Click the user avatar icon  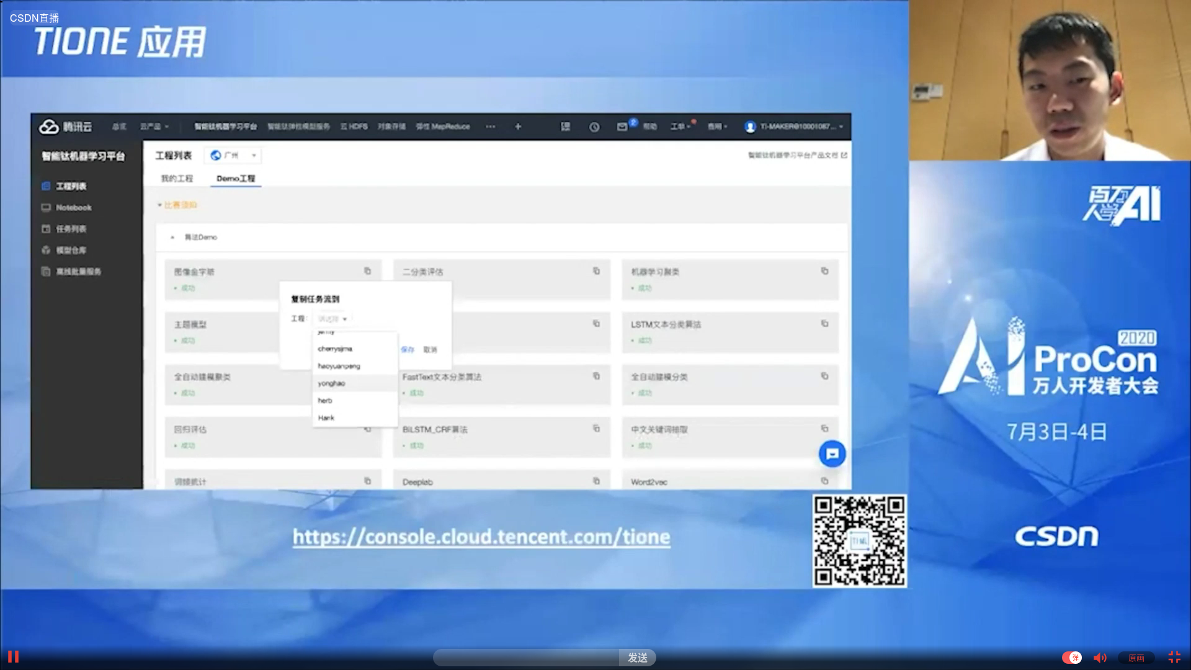(750, 127)
